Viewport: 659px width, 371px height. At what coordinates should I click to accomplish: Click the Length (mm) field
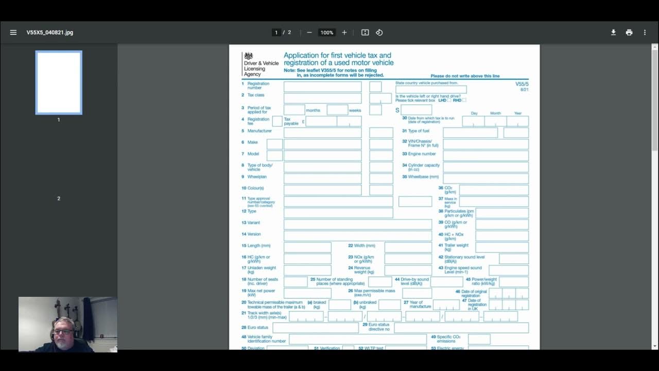click(307, 247)
